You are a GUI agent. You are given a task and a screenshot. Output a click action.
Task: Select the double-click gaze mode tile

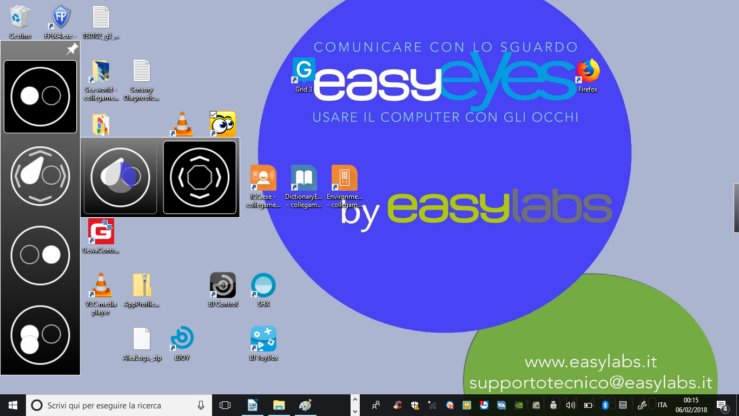(41, 335)
